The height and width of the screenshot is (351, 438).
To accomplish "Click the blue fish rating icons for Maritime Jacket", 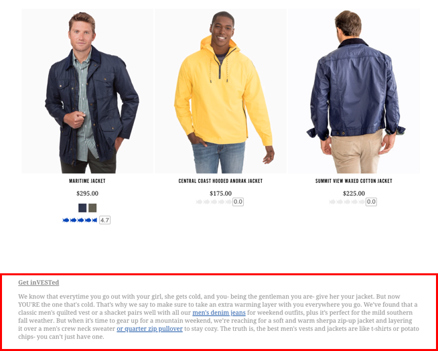I will [x=80, y=220].
